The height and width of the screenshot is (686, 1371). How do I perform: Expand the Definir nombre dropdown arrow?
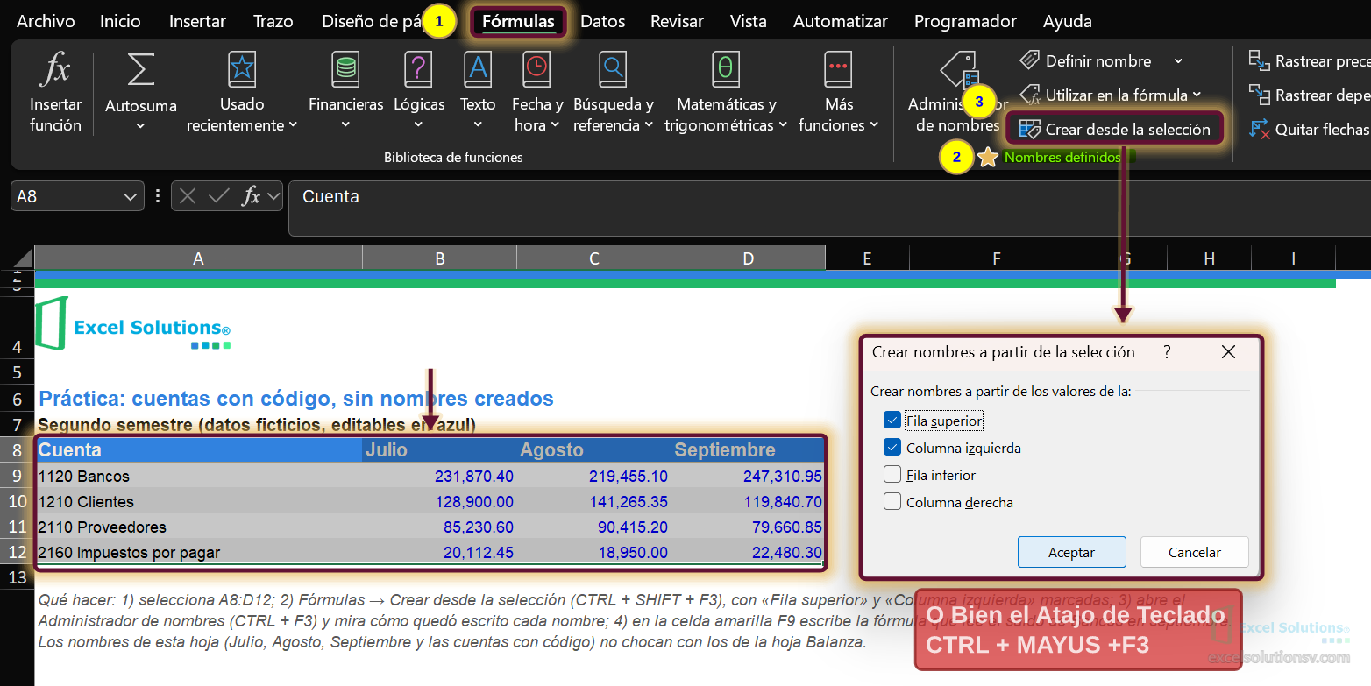pos(1178,61)
